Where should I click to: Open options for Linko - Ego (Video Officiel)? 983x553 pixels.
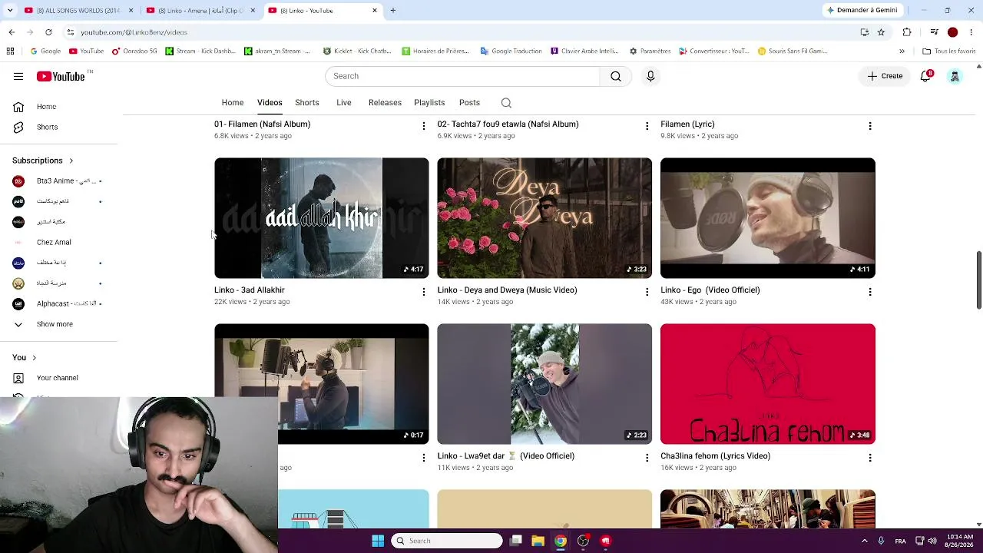click(x=869, y=292)
